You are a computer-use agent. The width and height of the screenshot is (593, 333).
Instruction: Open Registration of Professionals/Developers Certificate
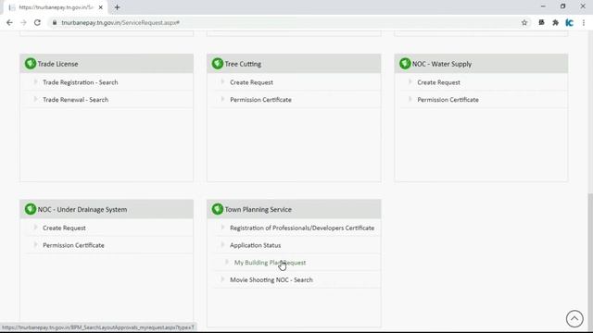pyautogui.click(x=302, y=228)
